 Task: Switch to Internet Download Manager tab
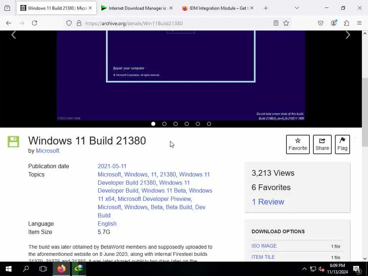[x=137, y=8]
